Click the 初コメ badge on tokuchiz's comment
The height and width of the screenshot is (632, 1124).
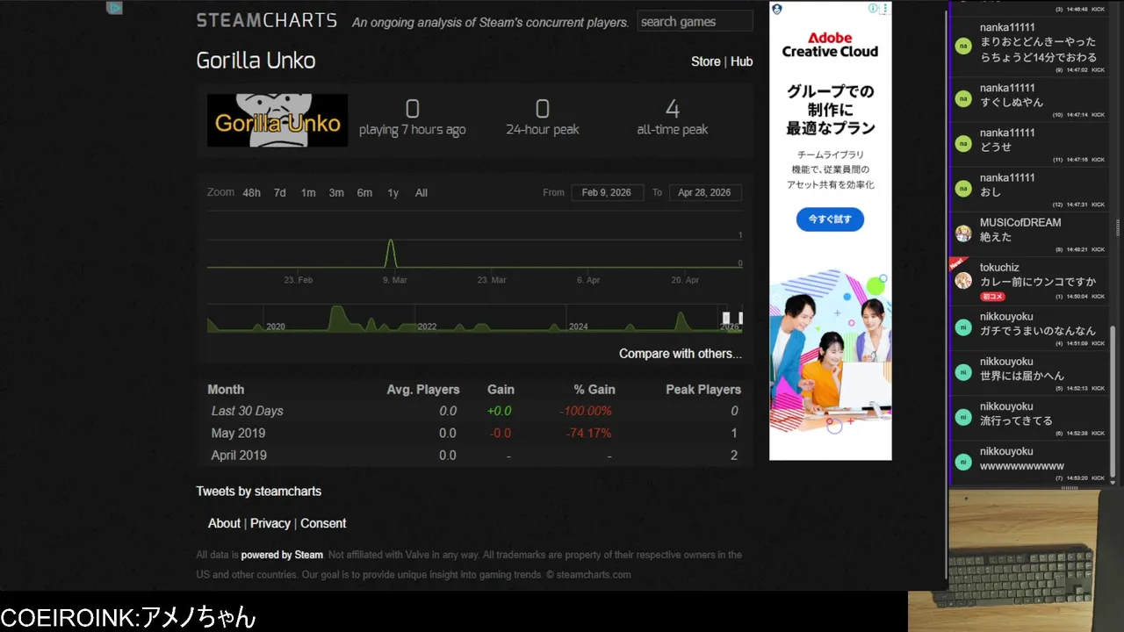click(x=992, y=297)
